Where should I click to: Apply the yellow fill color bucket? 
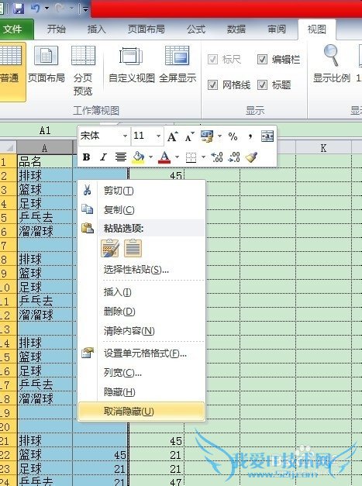pyautogui.click(x=138, y=157)
